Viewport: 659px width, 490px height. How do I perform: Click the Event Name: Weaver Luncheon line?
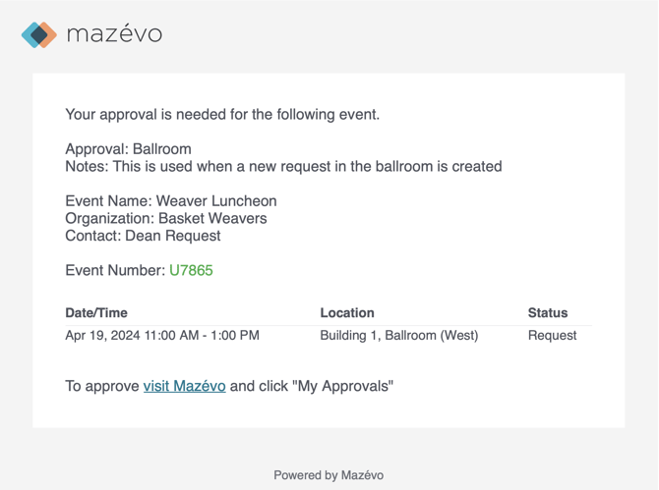[171, 201]
